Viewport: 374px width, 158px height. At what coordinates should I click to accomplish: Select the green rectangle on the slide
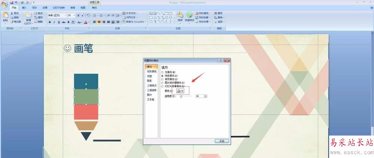86,97
